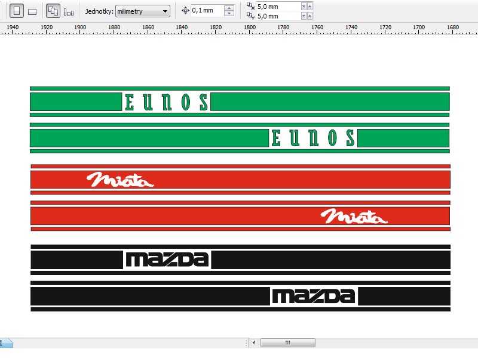The width and height of the screenshot is (478, 358).
Task: Increase horizontal duplicate distance with up arrow
Action: pyautogui.click(x=310, y=7)
